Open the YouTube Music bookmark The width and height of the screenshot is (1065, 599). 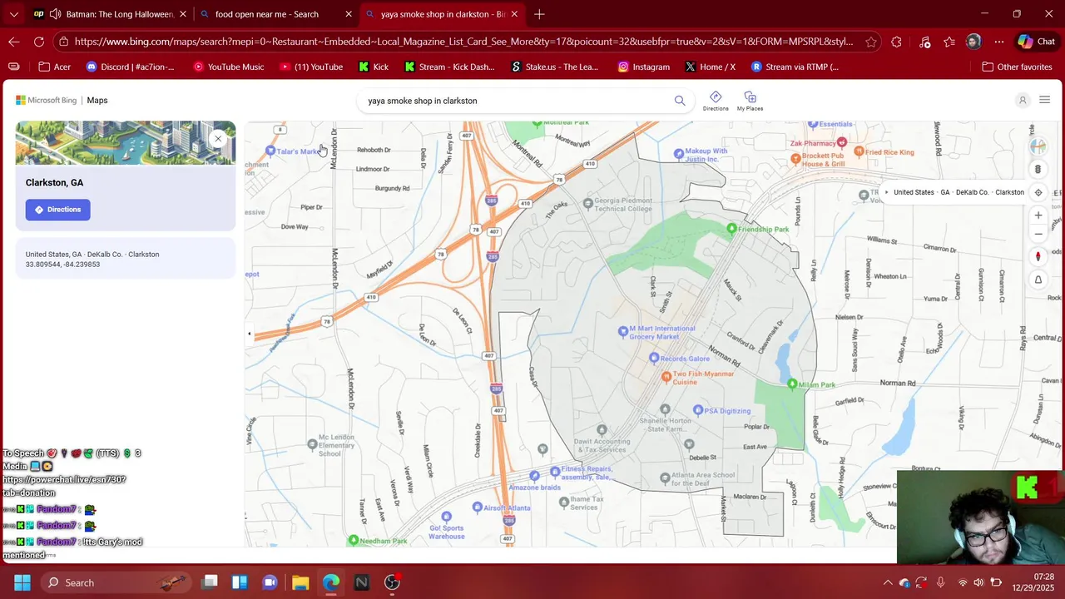pos(228,67)
